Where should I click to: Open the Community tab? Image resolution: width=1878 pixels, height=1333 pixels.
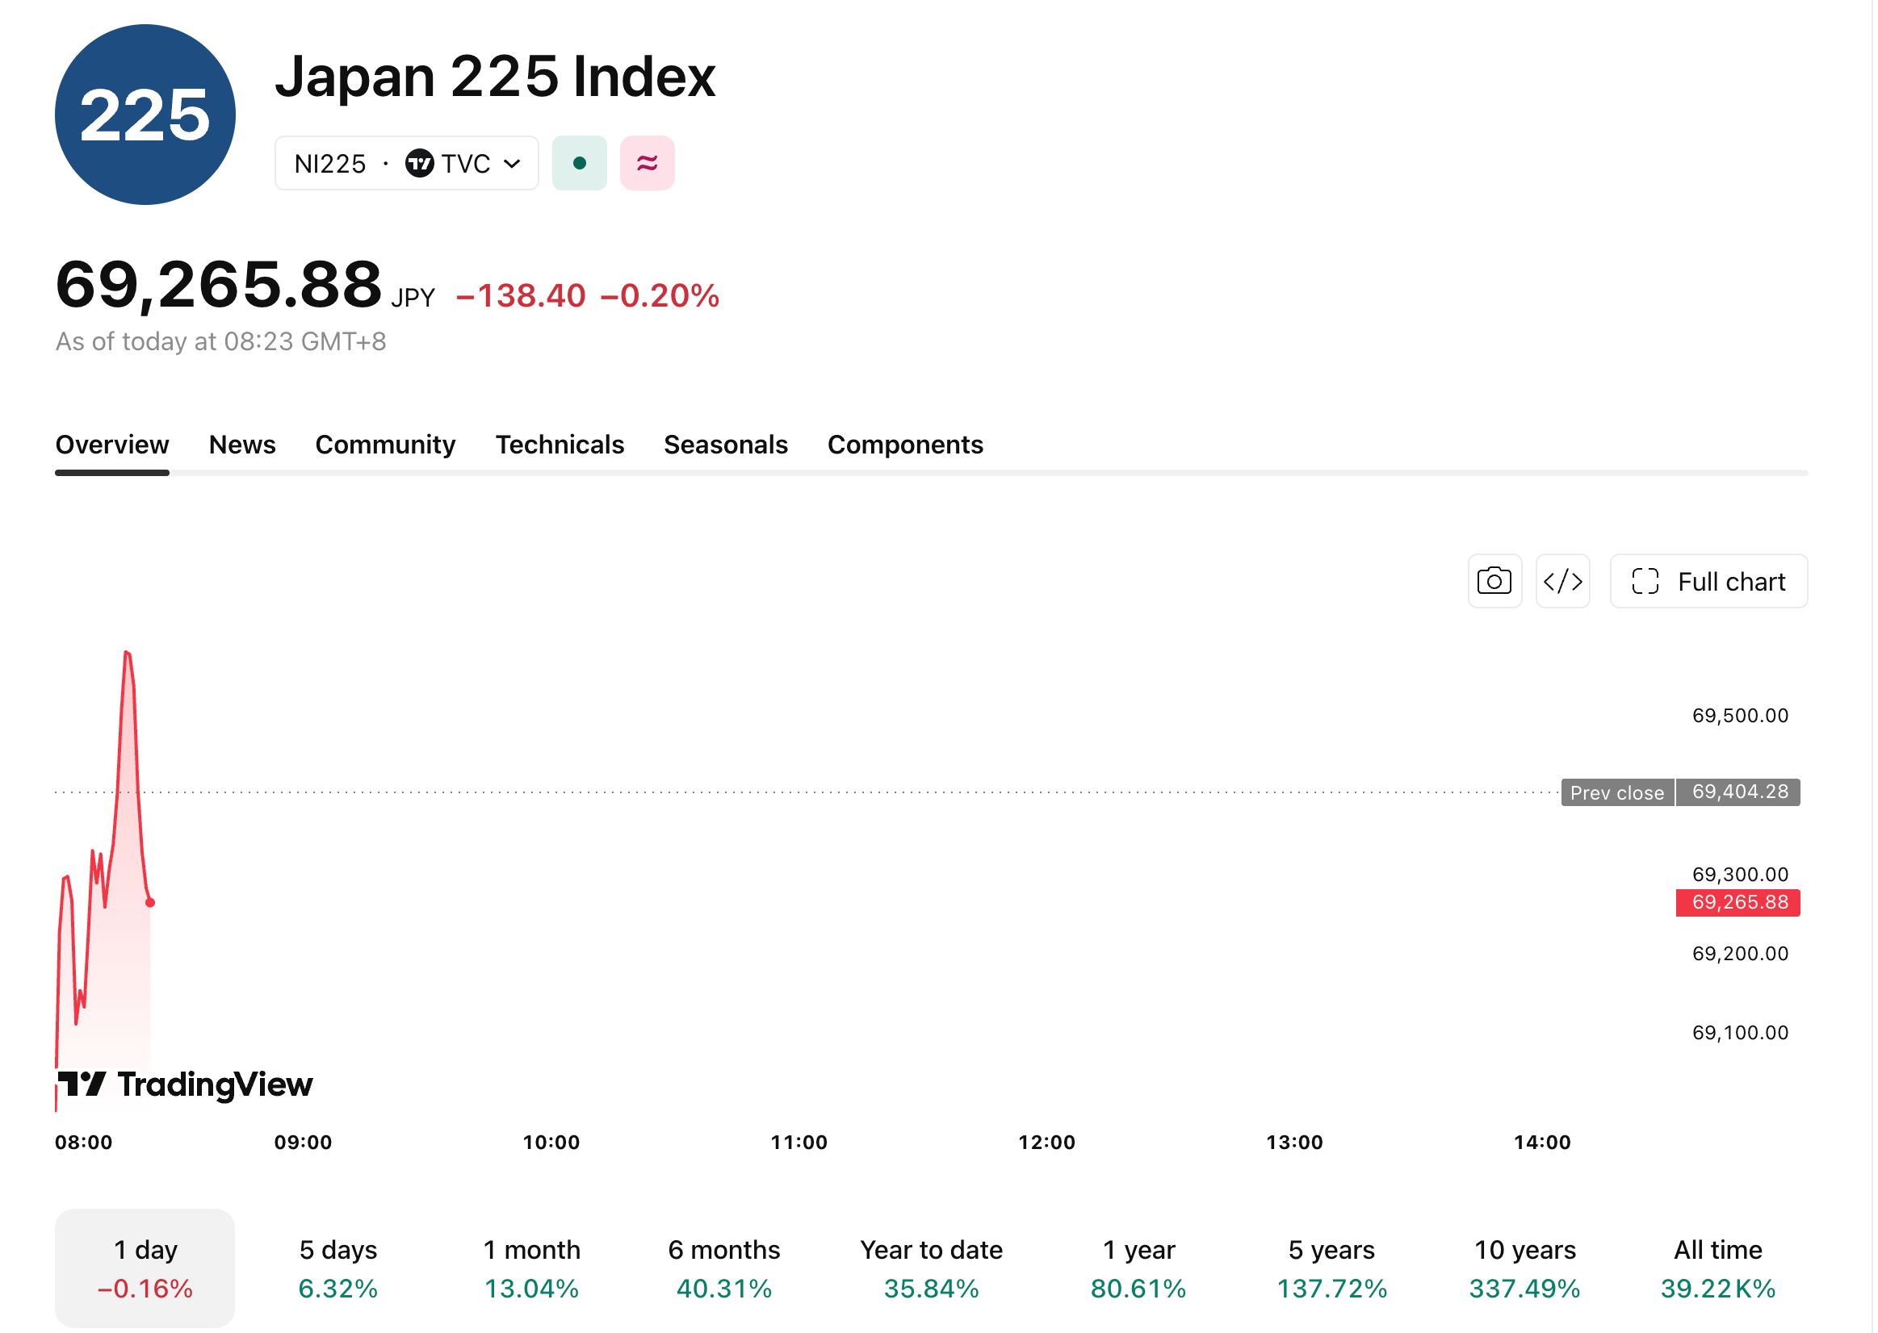(x=386, y=445)
